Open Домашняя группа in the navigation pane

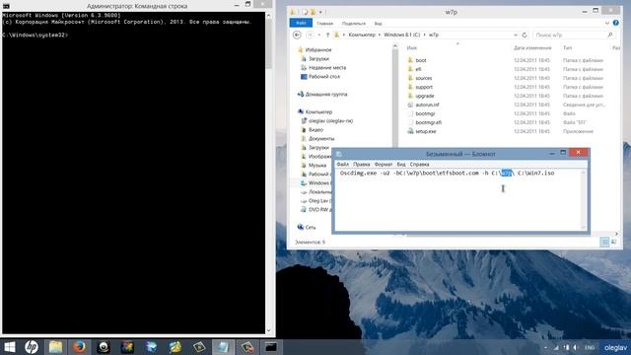coord(326,95)
